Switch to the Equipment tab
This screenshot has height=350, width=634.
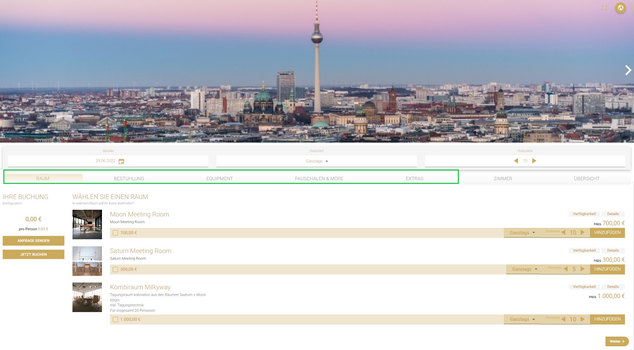(219, 179)
